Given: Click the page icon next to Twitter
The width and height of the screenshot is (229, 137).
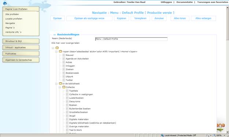Looking at the screenshot, I should (x=64, y=80).
